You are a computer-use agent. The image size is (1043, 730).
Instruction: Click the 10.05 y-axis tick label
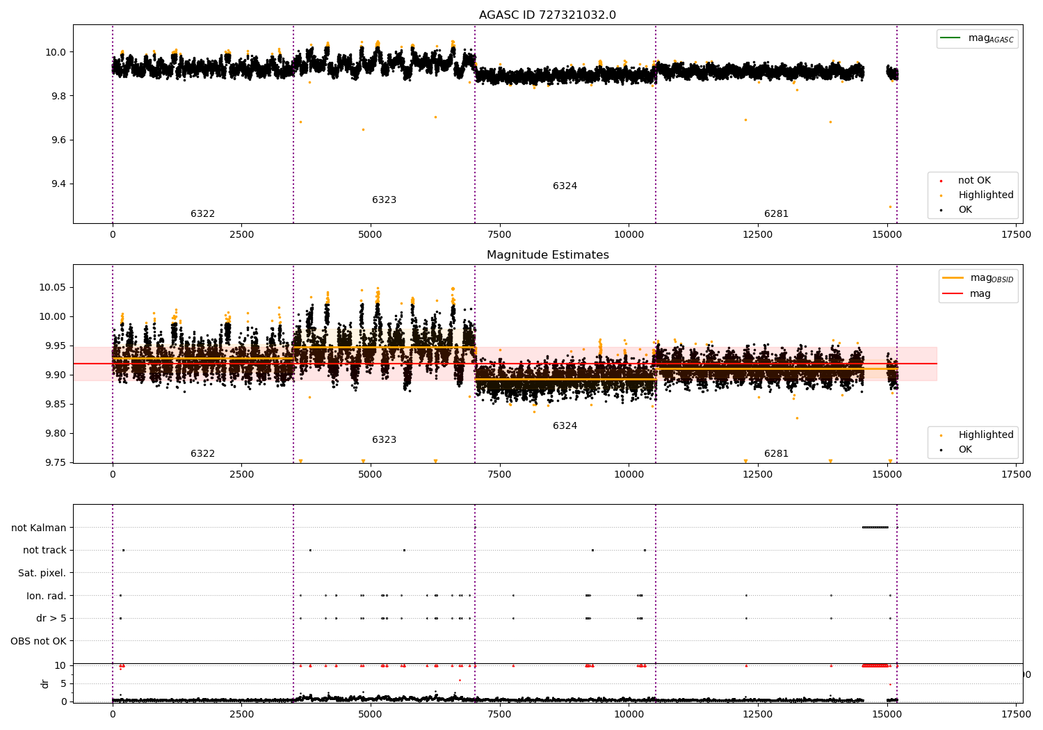point(54,288)
